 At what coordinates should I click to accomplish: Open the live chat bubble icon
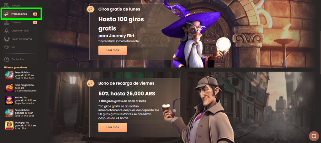pyautogui.click(x=314, y=136)
